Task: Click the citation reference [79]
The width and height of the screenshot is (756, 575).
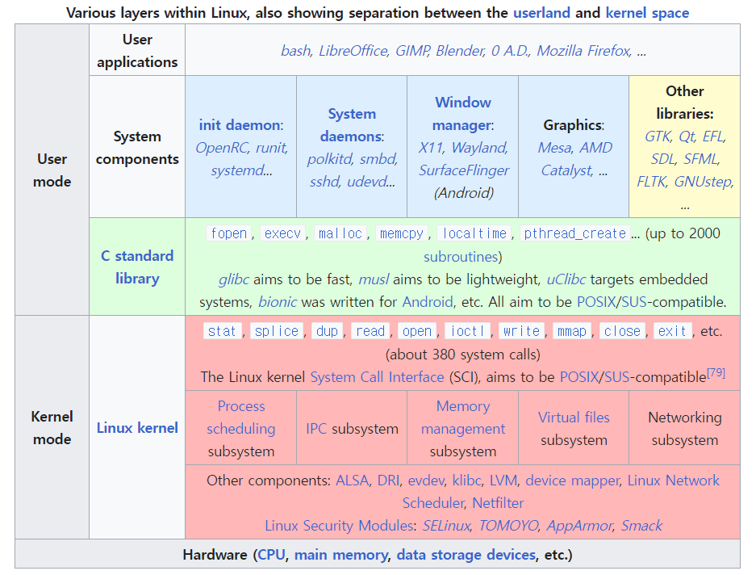Action: [x=716, y=372]
